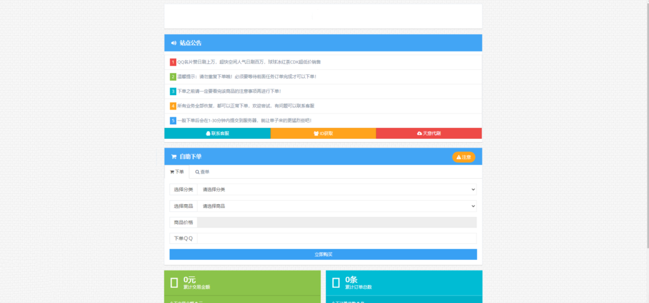
Task: Click the speaker icon beside 站点公告
Action: pos(174,43)
